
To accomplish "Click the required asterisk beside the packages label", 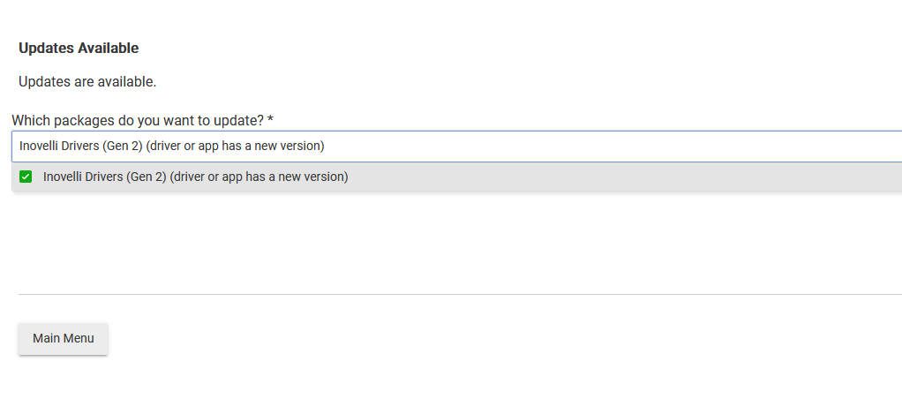I will (270, 120).
